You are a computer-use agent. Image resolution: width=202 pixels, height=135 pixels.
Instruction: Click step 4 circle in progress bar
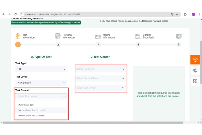[138, 45]
